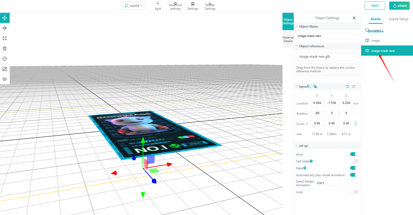Viewport: 413px width, 215px height.
Task: Click the fullscreen expand icon in left toolbar
Action: point(5,69)
